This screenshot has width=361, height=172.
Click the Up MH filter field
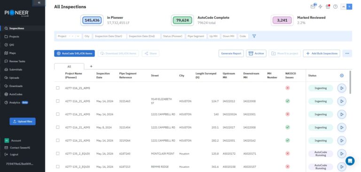click(214, 36)
